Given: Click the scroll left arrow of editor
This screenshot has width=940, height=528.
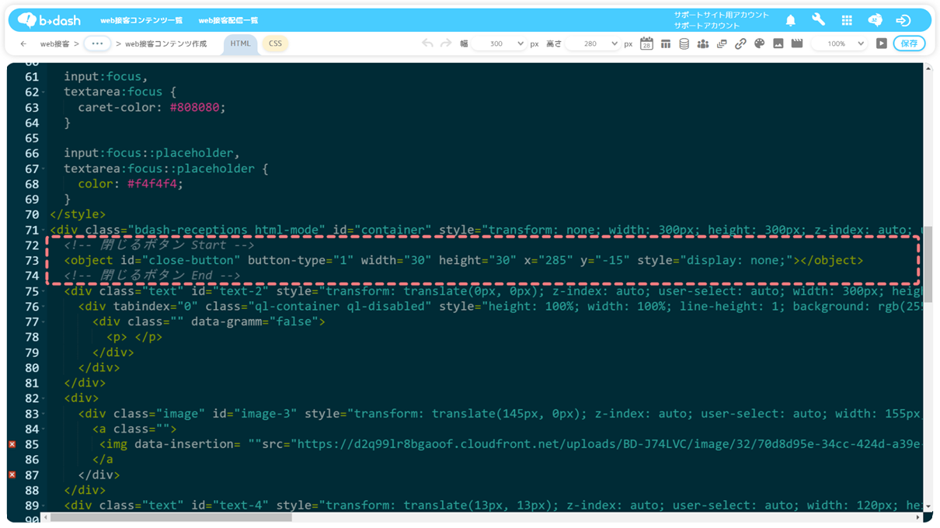Looking at the screenshot, I should click(x=45, y=517).
